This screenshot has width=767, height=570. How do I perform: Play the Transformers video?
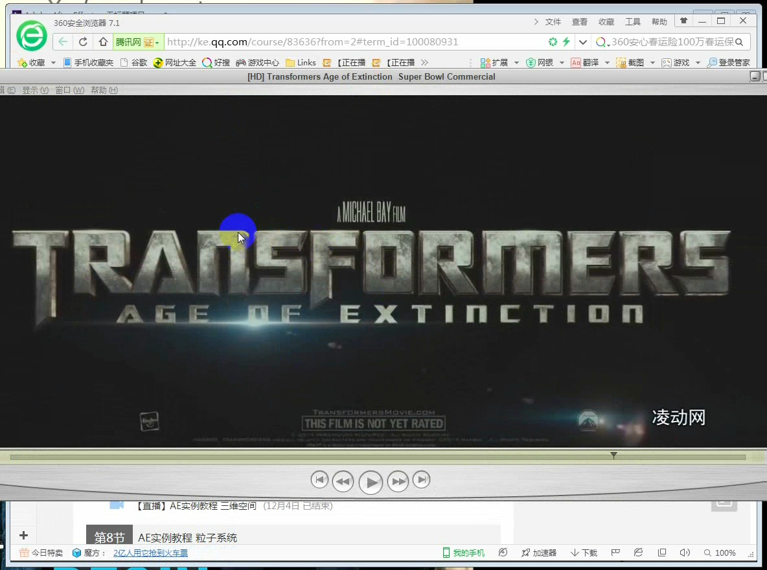pos(371,483)
